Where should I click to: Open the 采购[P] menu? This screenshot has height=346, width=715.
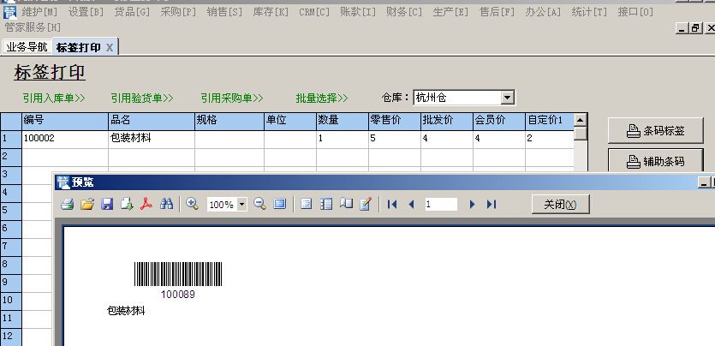tap(178, 12)
